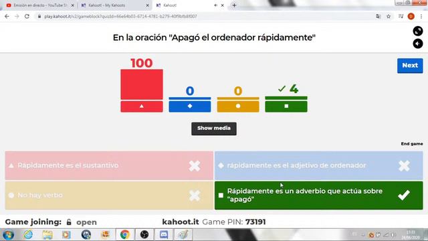428x241 pixels.
Task: Click the white checkmark on green answer
Action: pyautogui.click(x=404, y=195)
